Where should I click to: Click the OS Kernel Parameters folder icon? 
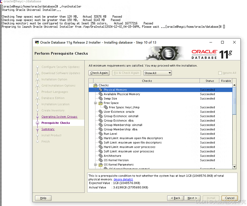click(x=100, y=165)
